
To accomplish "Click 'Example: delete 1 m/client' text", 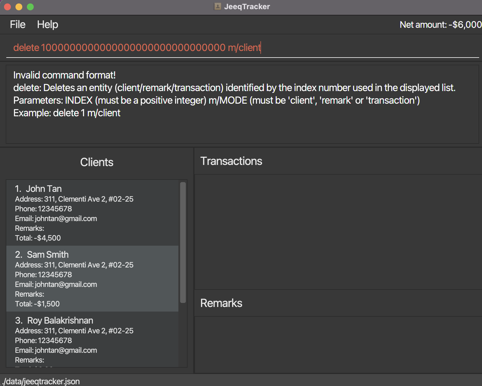I will (x=67, y=113).
